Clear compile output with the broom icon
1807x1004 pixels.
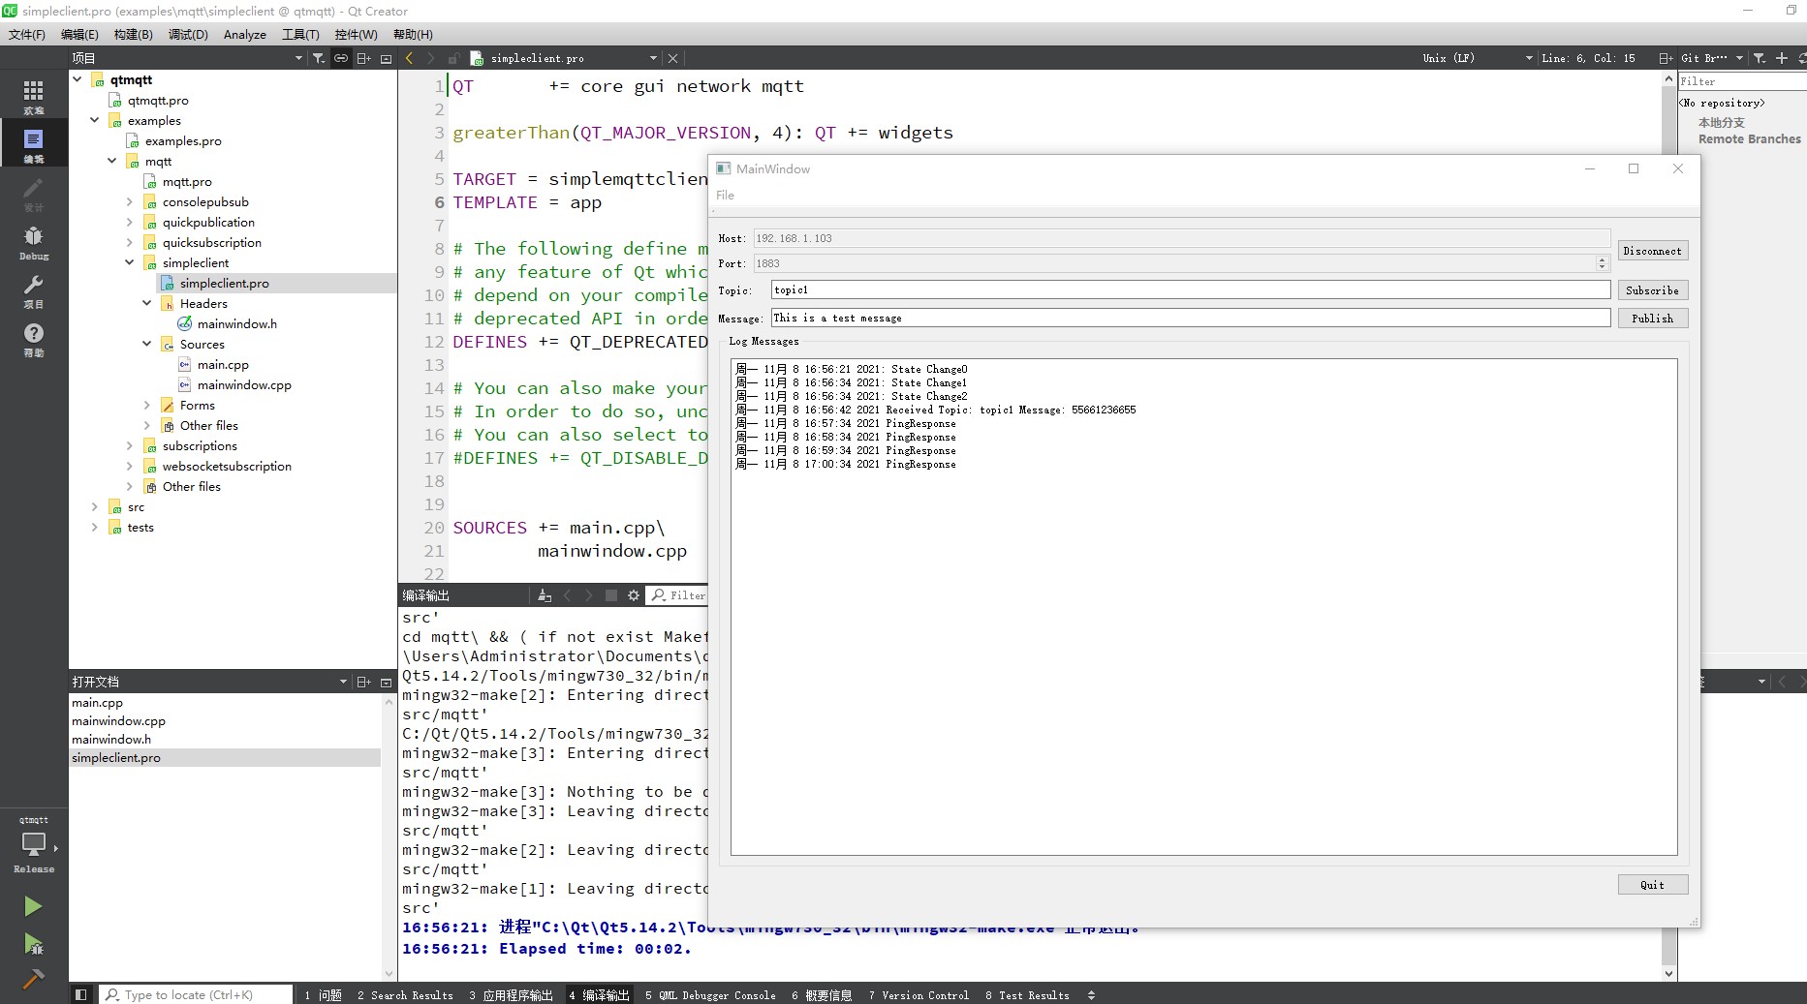544,594
